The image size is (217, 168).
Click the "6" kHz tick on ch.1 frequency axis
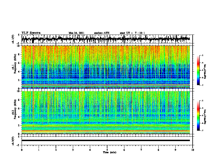click(x=19, y=63)
